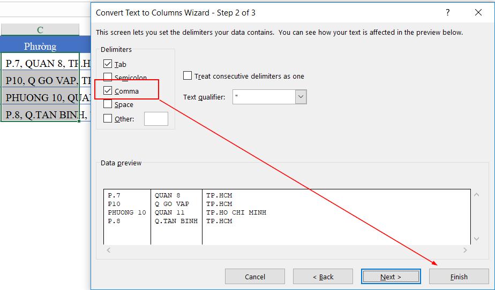Select column C header
Viewport: 495px width, 290px height.
click(x=40, y=30)
